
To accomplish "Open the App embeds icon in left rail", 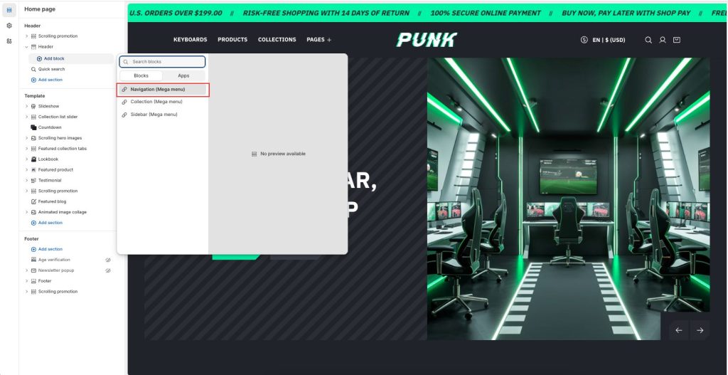I will [x=9, y=41].
